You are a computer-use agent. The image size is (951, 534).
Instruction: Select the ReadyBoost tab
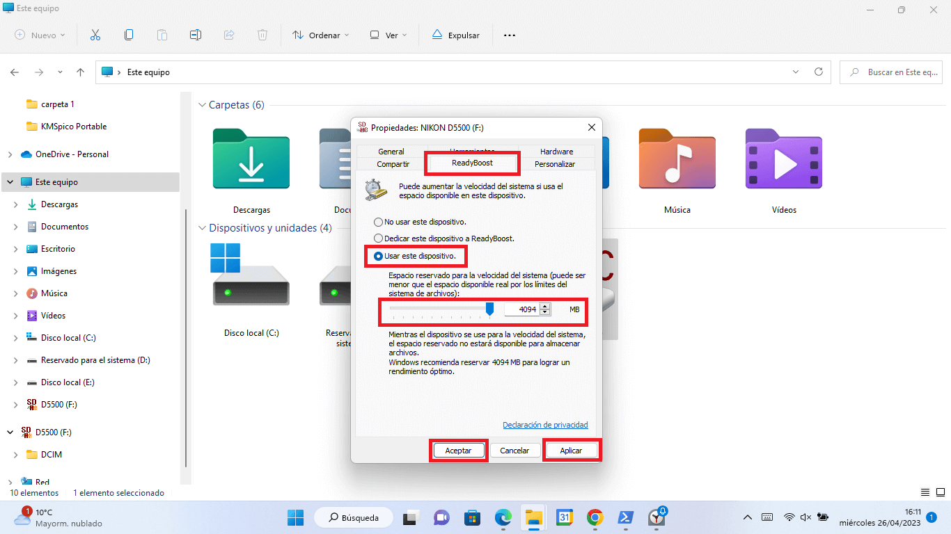[472, 163]
